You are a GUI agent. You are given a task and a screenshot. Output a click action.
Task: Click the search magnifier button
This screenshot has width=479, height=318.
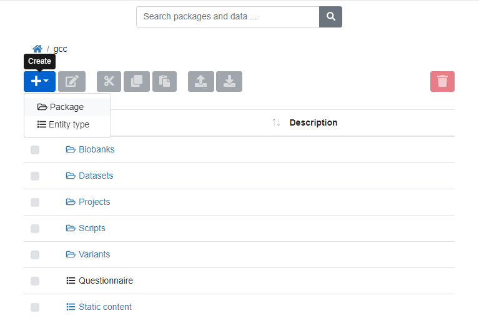click(x=330, y=17)
